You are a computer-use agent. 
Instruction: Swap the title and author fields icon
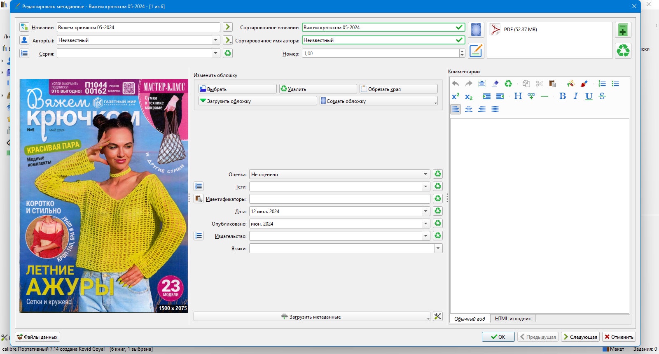(x=24, y=27)
